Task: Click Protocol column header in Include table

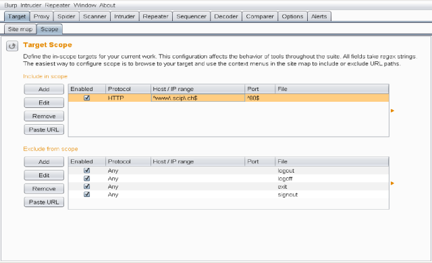Action: [x=128, y=89]
